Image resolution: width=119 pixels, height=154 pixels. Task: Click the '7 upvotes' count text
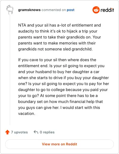tap(19, 132)
